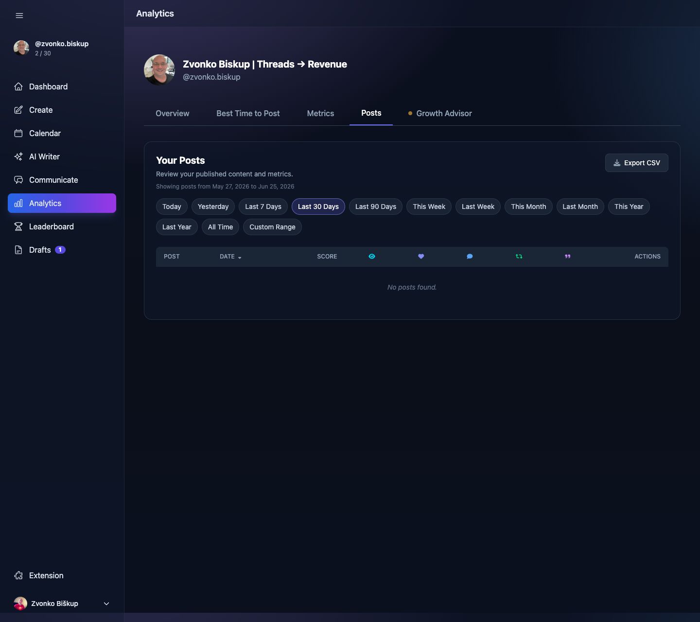Select the Last 7 Days filter
This screenshot has width=700, height=622.
point(263,207)
